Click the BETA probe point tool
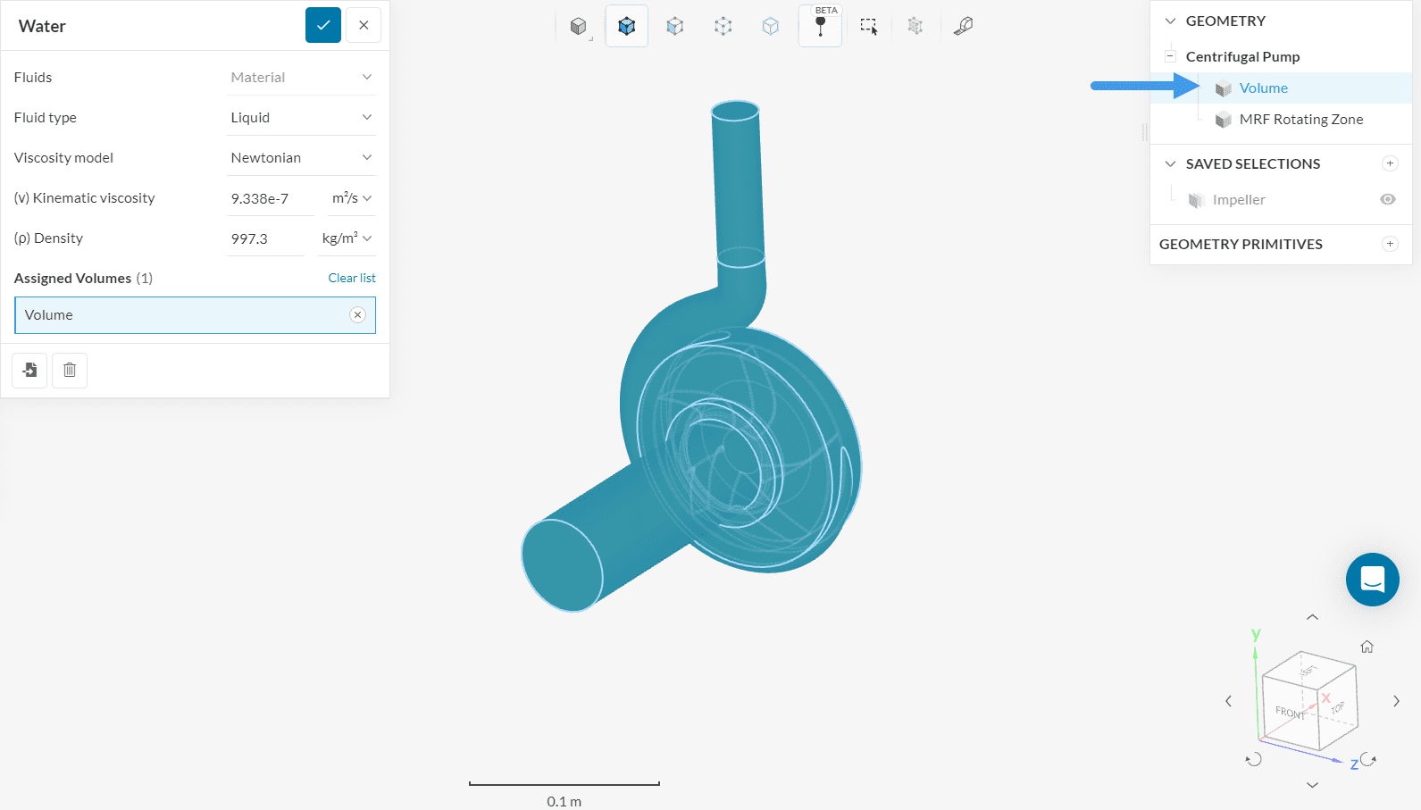Viewport: 1421px width, 810px height. pos(820,26)
